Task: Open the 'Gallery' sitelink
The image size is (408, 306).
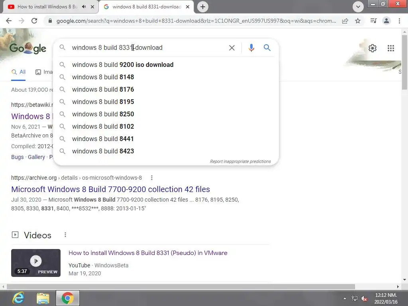Action: (x=36, y=157)
